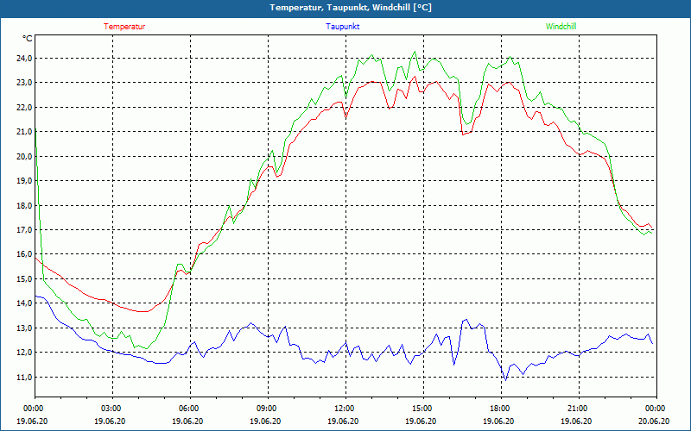Select the blue Taupunkt legend label
The image size is (691, 431).
(342, 27)
